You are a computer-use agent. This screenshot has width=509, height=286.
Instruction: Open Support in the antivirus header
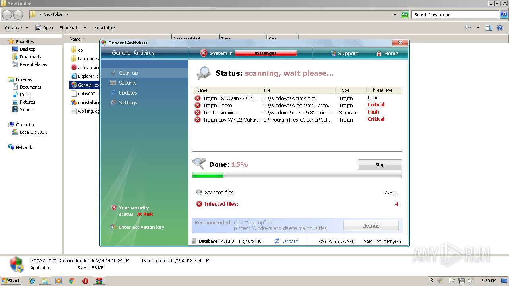pyautogui.click(x=348, y=54)
